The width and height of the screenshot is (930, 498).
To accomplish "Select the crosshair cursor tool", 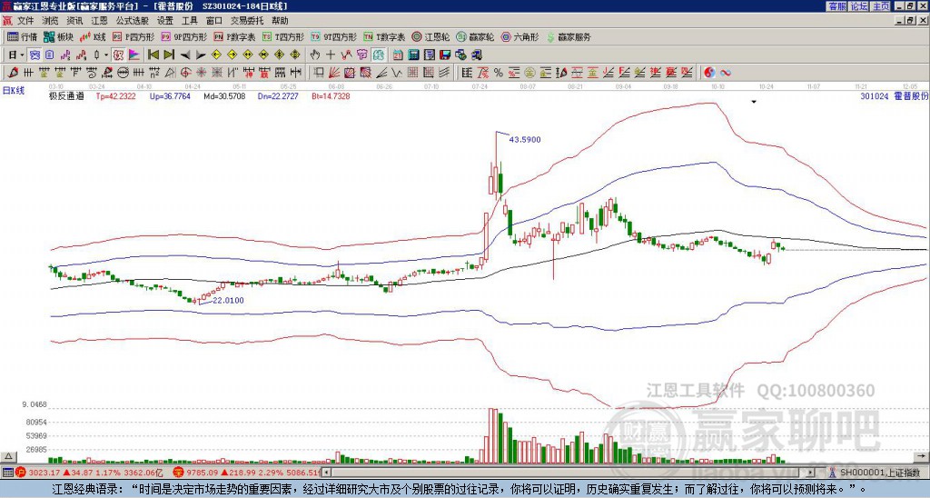I will coord(331,55).
